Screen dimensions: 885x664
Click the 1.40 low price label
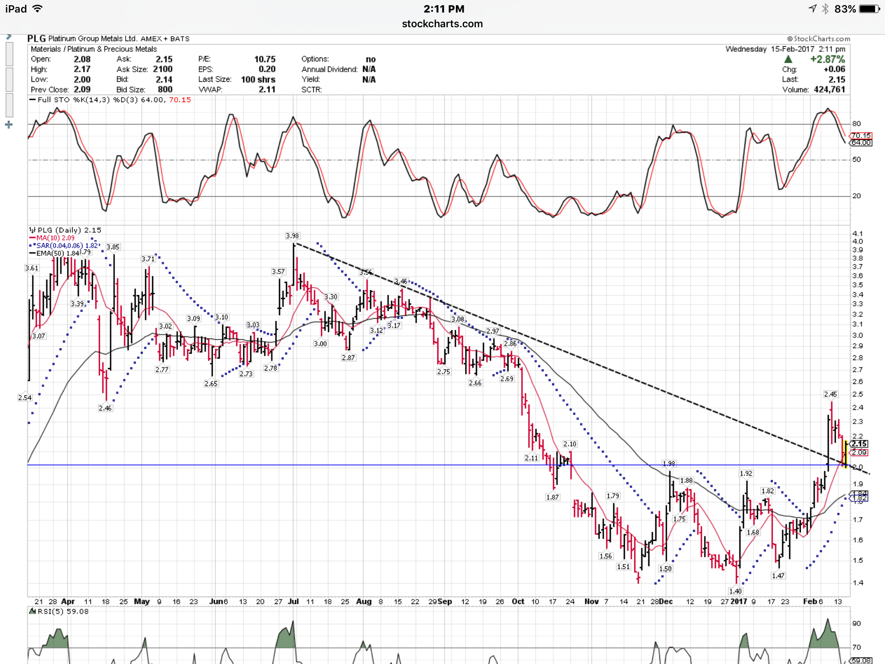735,591
